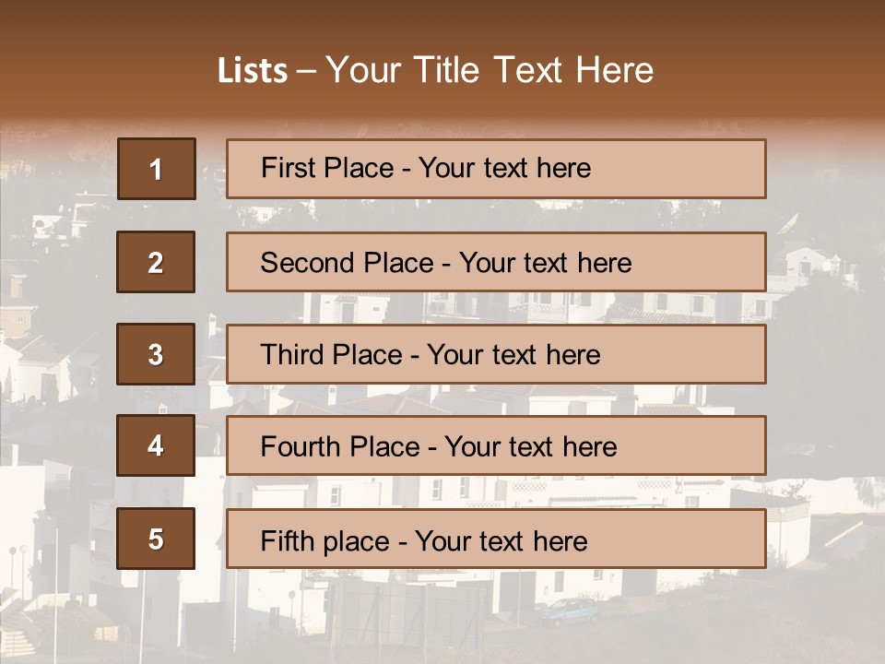The height and width of the screenshot is (664, 885).
Task: Click 'Your text here' in First Place row
Action: (x=504, y=168)
